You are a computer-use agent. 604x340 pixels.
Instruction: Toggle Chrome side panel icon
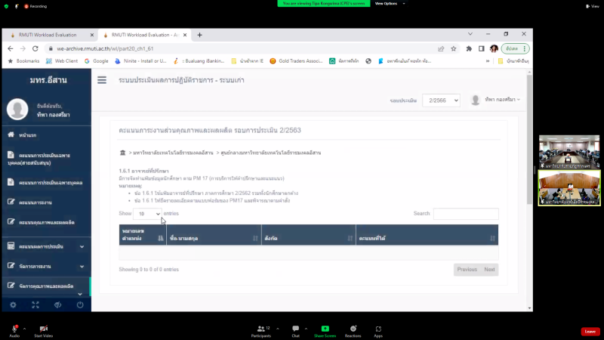coord(481,48)
